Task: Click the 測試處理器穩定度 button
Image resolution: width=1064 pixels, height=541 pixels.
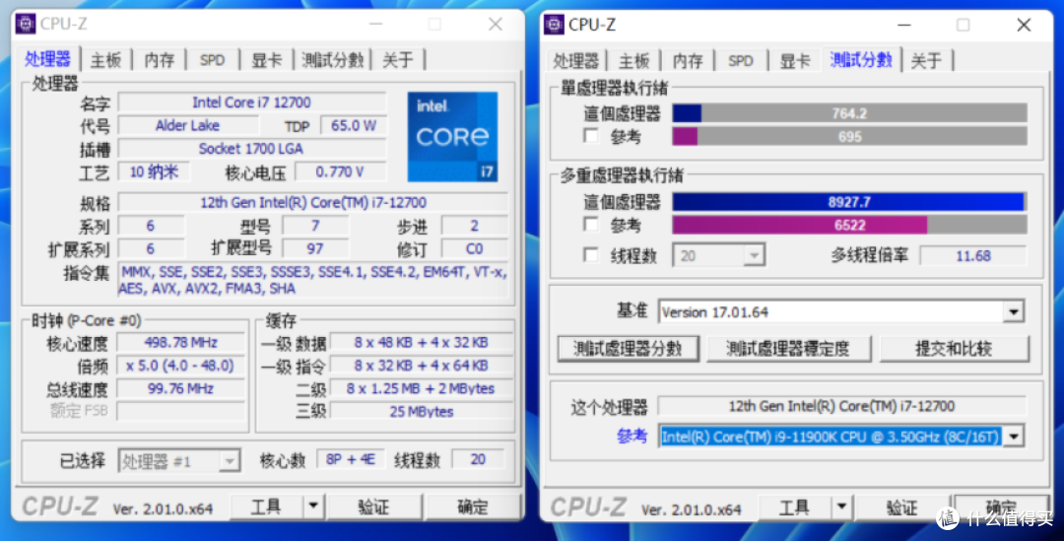Action: coord(788,348)
